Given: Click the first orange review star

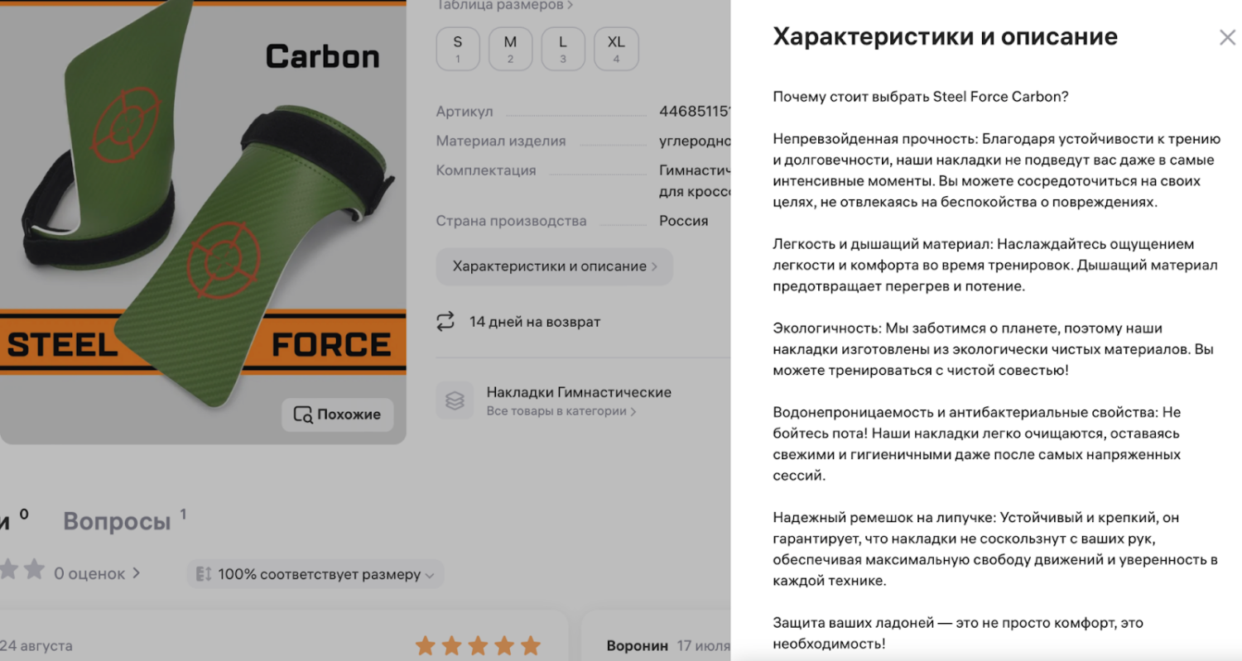Looking at the screenshot, I should click(426, 646).
